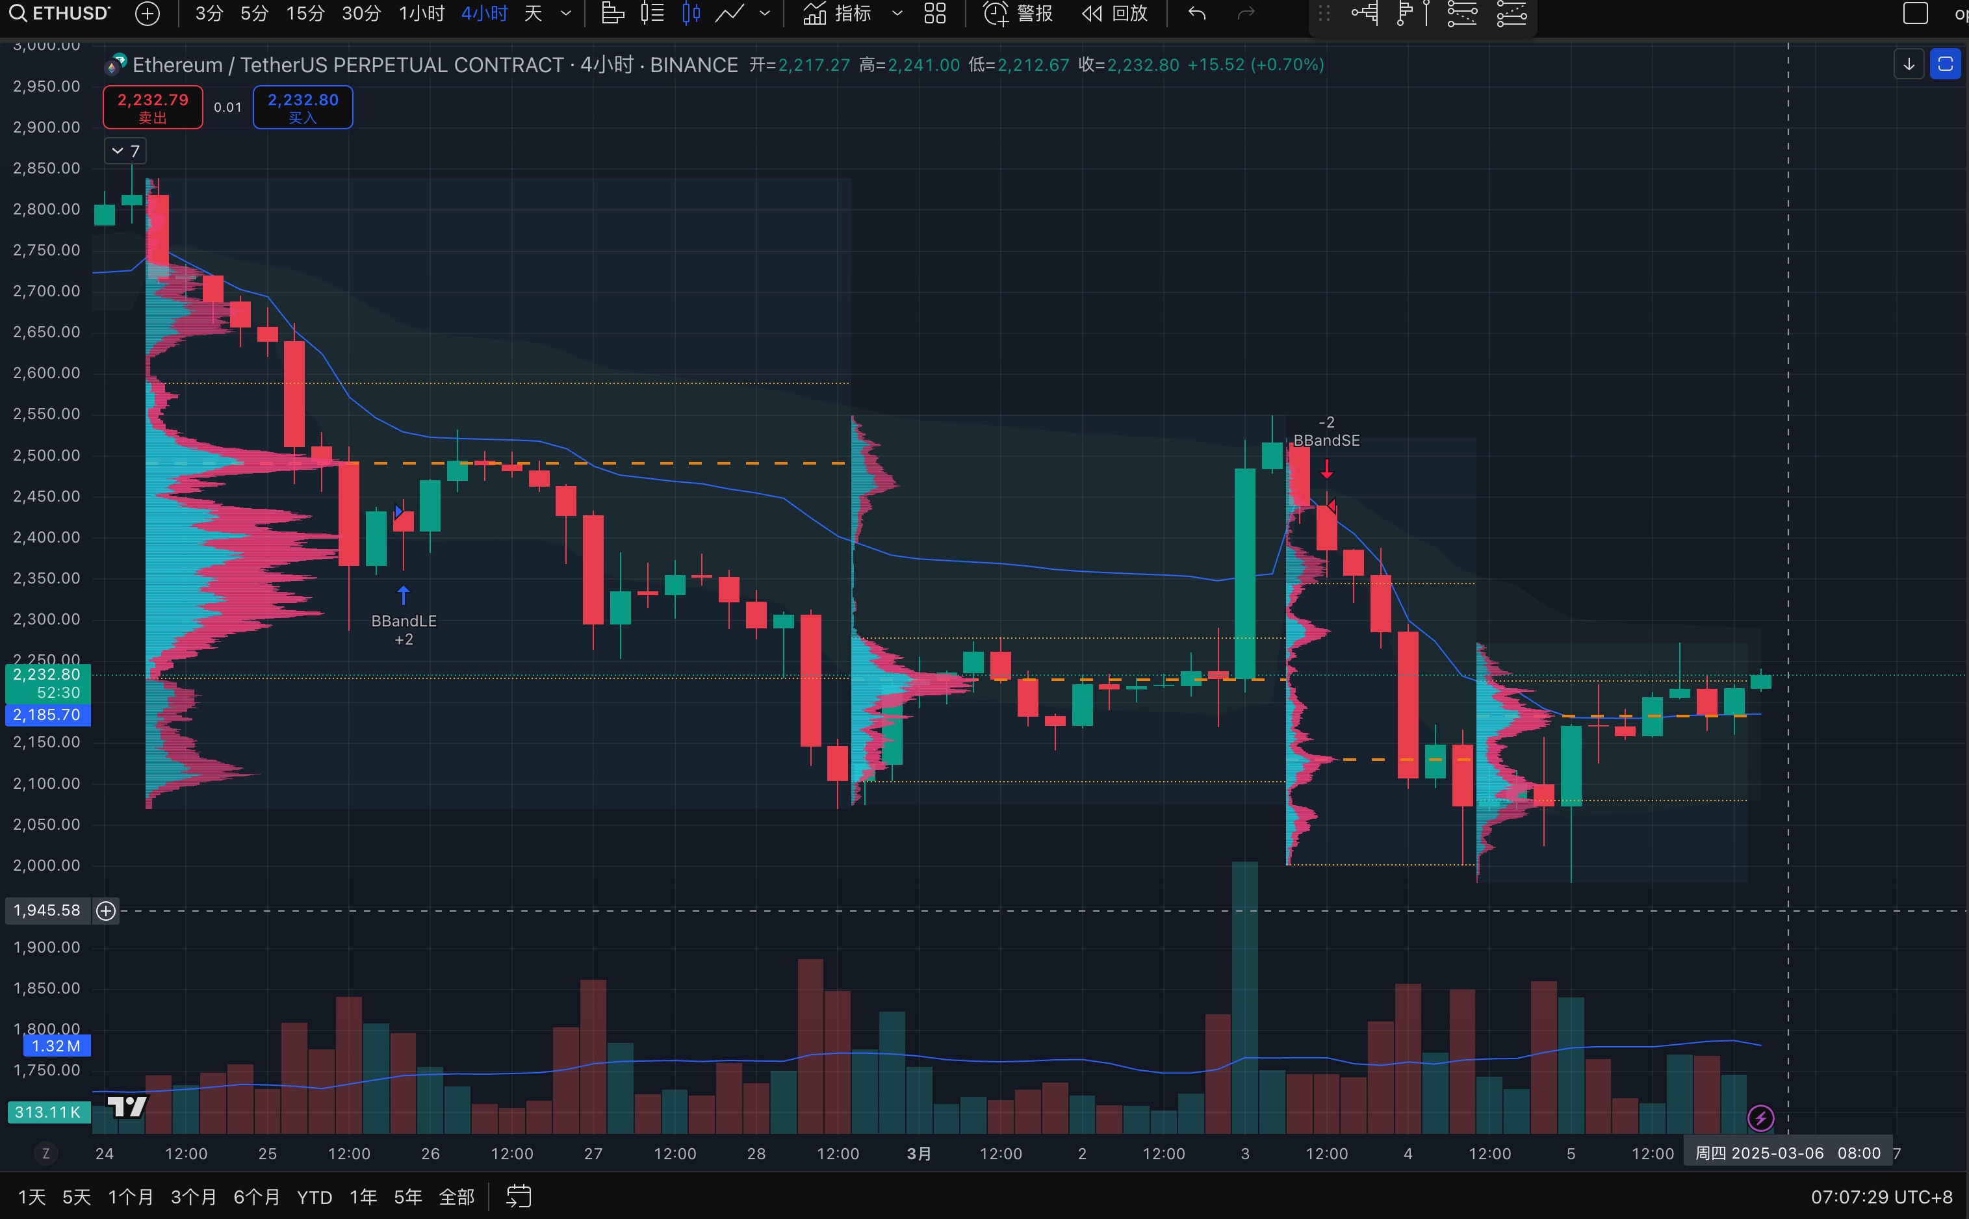
Task: Toggle the Z timezone button at bottom left
Action: (x=46, y=1154)
